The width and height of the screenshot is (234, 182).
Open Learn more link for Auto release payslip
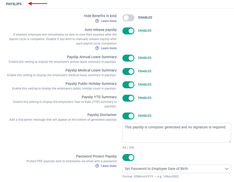pyautogui.click(x=109, y=48)
